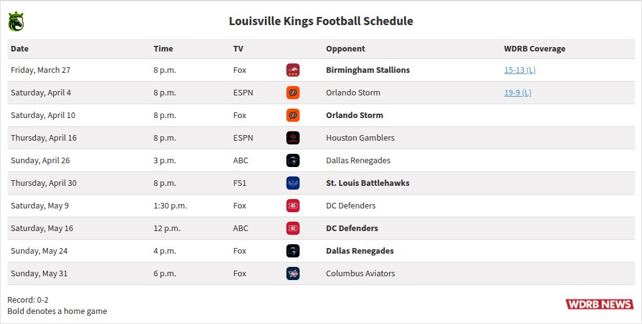Click the Birmingham Stallions team logo

[293, 70]
